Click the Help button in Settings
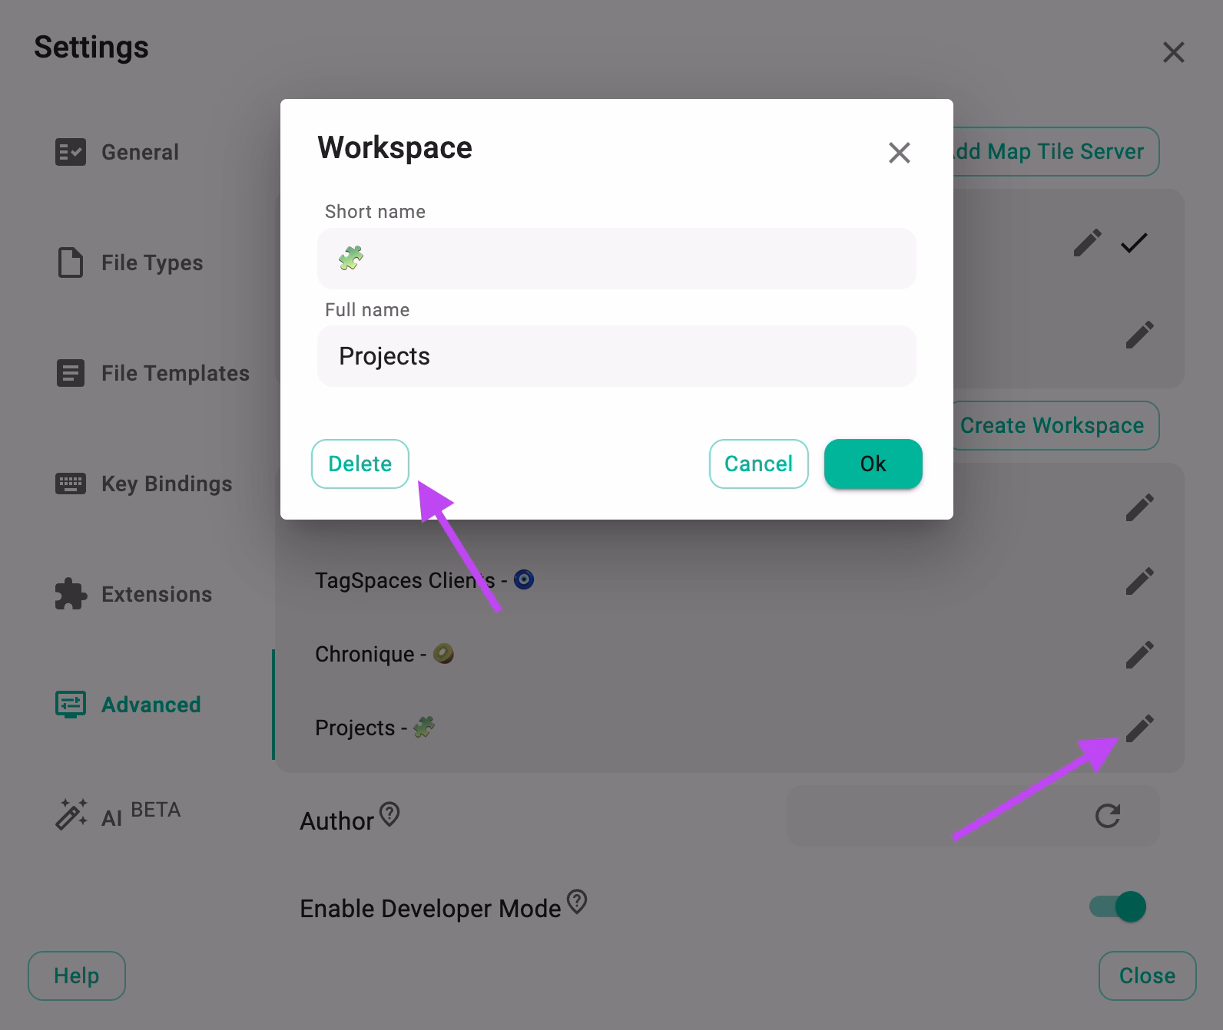The height and width of the screenshot is (1030, 1223). [x=77, y=976]
